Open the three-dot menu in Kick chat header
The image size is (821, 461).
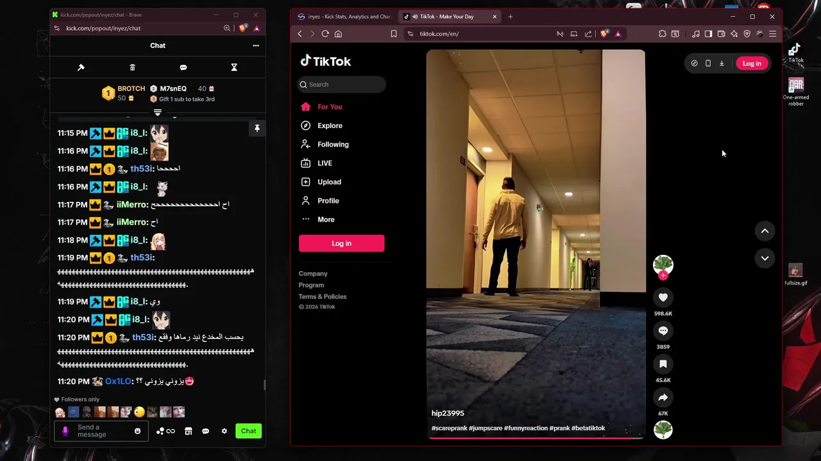pos(256,45)
